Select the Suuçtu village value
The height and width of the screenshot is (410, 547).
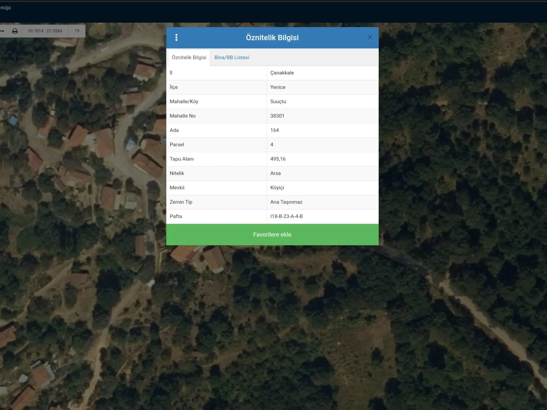click(x=278, y=101)
